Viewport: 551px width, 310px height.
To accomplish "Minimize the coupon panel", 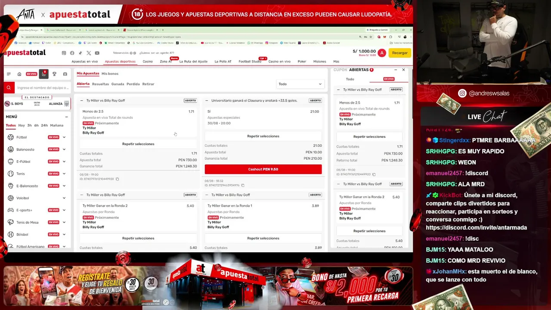I will coord(396,70).
